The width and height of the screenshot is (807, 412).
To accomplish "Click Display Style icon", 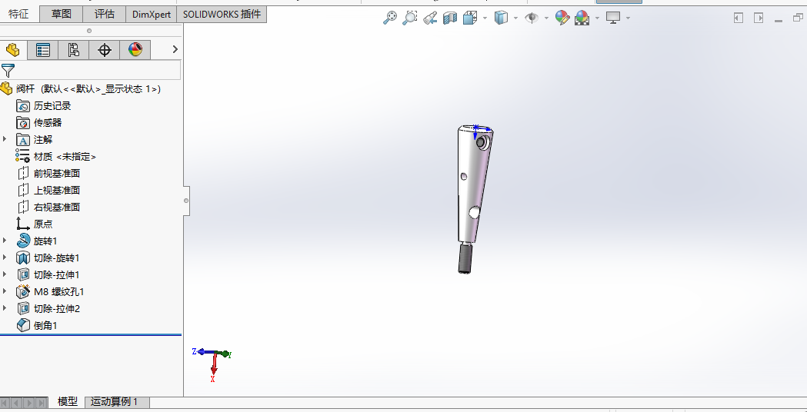I will pyautogui.click(x=501, y=18).
